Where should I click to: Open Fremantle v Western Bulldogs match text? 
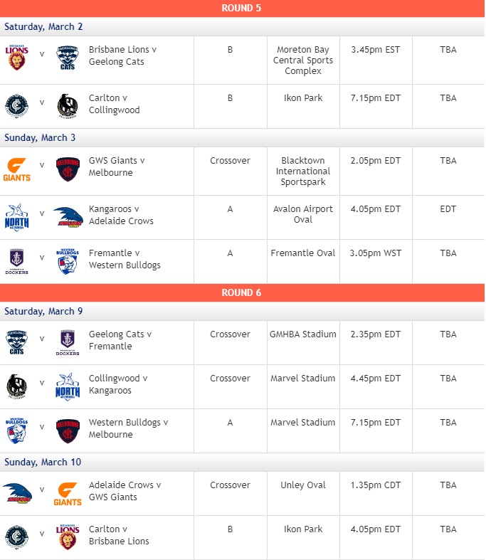(x=125, y=259)
